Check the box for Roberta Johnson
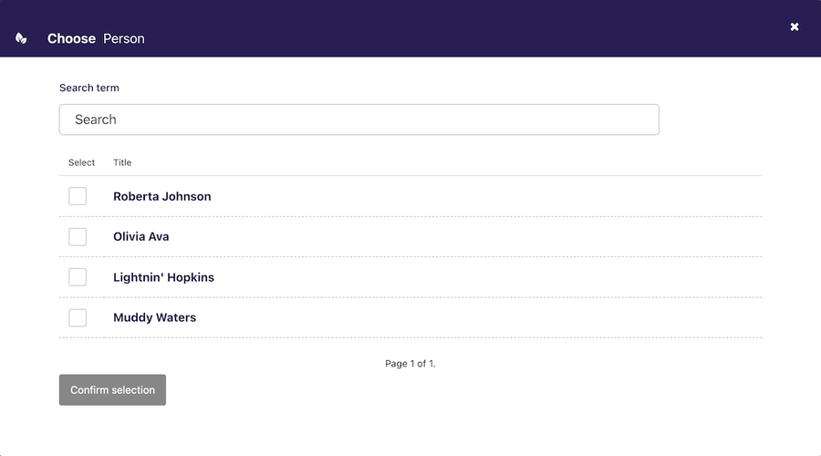This screenshot has height=456, width=821. coord(78,196)
